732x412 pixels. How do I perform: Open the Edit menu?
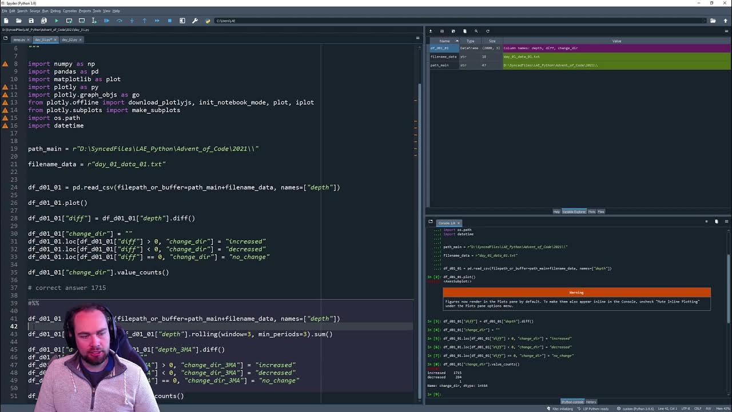pyautogui.click(x=12, y=11)
